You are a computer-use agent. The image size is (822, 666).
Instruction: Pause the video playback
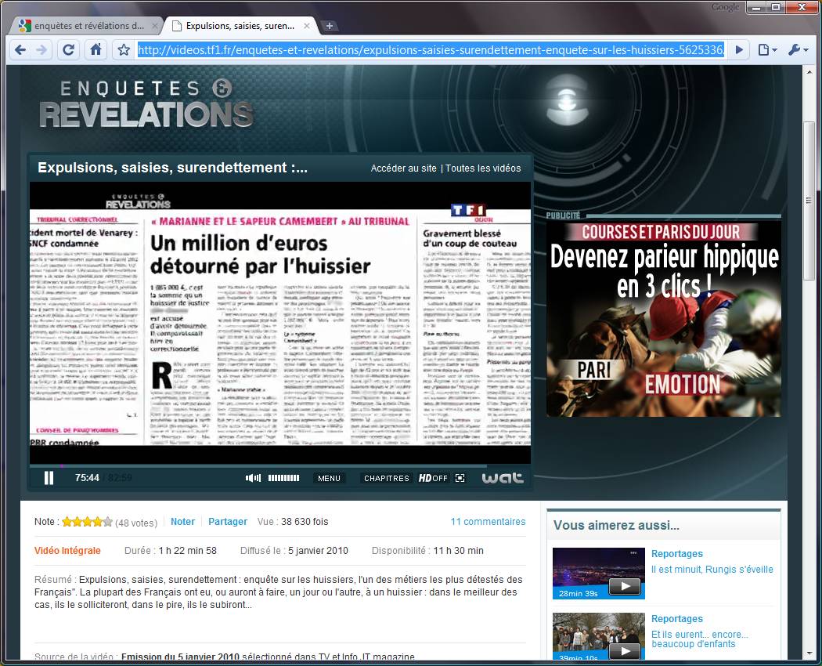pos(49,477)
